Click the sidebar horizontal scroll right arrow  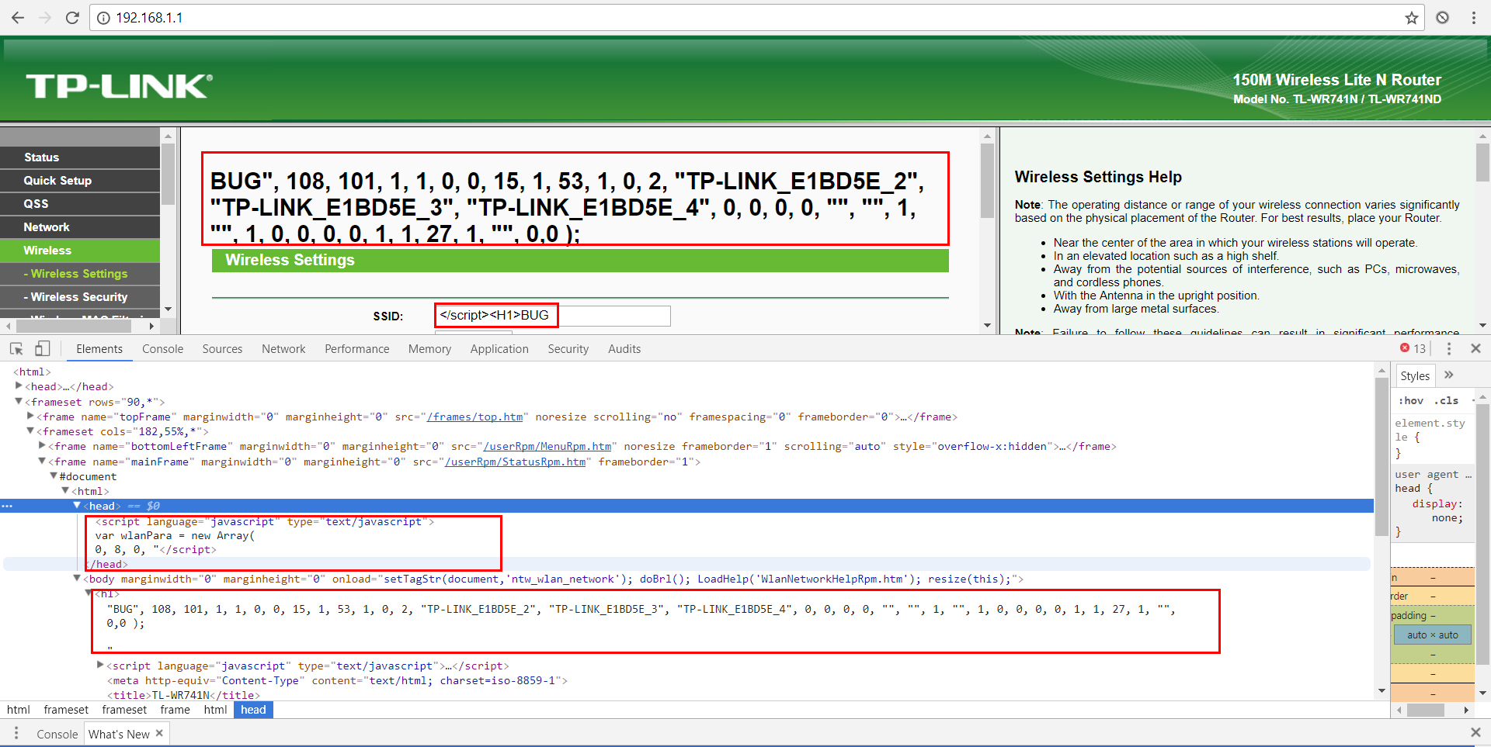(x=151, y=327)
